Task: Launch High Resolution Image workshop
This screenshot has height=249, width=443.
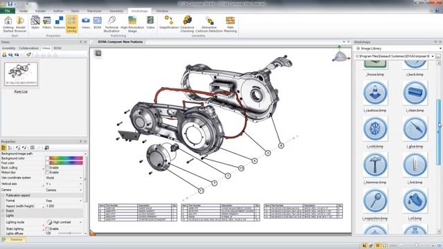Action: [132, 24]
